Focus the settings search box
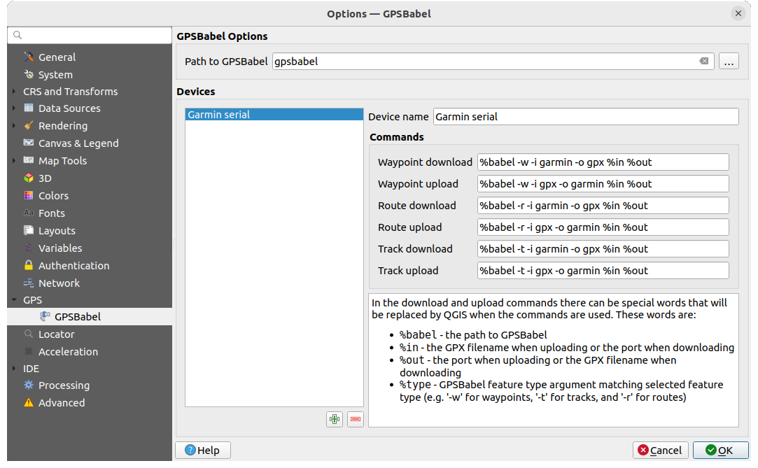The height and width of the screenshot is (468, 758). 90,35
